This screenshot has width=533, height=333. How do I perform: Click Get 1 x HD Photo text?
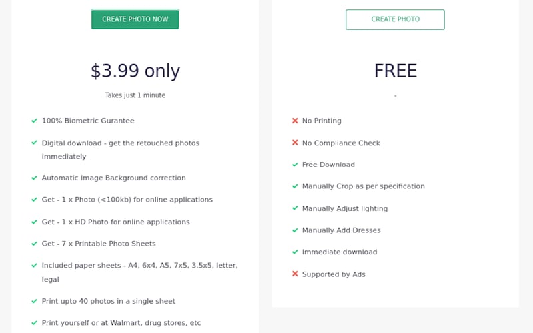(x=115, y=222)
